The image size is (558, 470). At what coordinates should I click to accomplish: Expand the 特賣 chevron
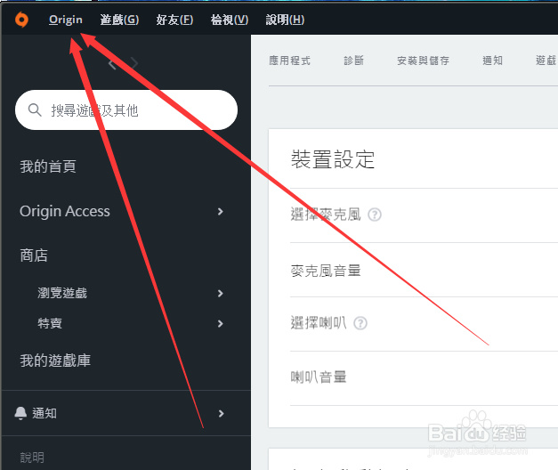point(221,324)
